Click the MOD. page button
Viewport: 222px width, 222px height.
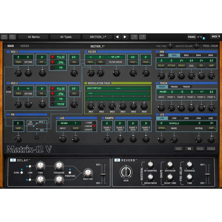point(200,149)
